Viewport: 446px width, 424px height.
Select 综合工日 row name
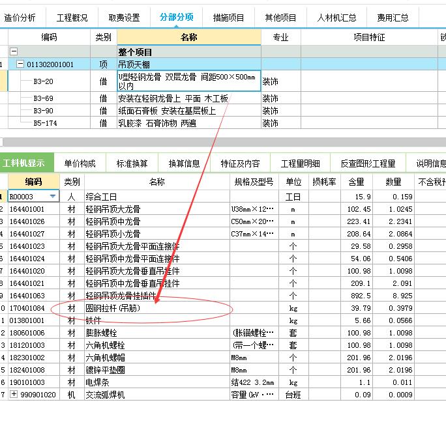[157, 197]
